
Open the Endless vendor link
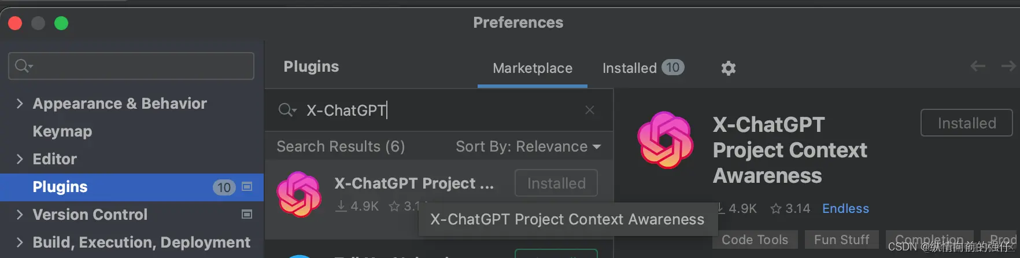tap(845, 209)
